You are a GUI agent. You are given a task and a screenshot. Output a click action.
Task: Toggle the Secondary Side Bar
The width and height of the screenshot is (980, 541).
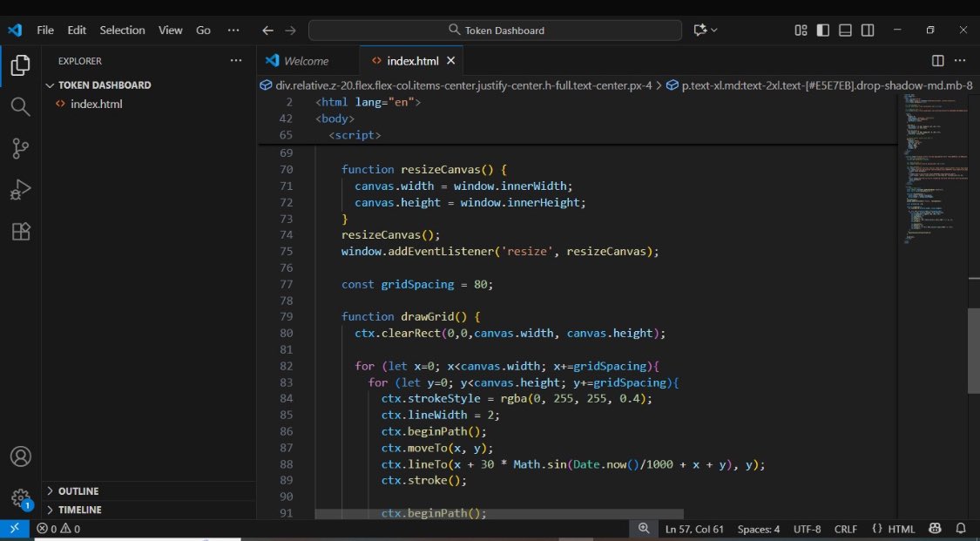tap(867, 30)
